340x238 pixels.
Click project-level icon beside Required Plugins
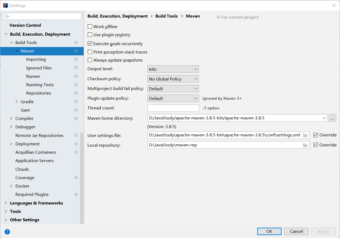click(x=76, y=195)
